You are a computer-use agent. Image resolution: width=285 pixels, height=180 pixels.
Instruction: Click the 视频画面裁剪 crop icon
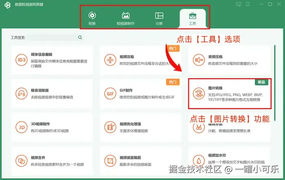[x=110, y=161]
